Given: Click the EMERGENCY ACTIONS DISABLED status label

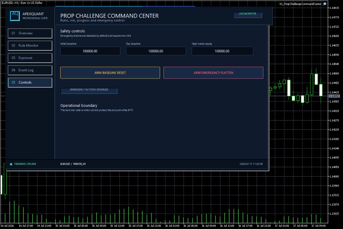Looking at the screenshot, I should pos(89,91).
